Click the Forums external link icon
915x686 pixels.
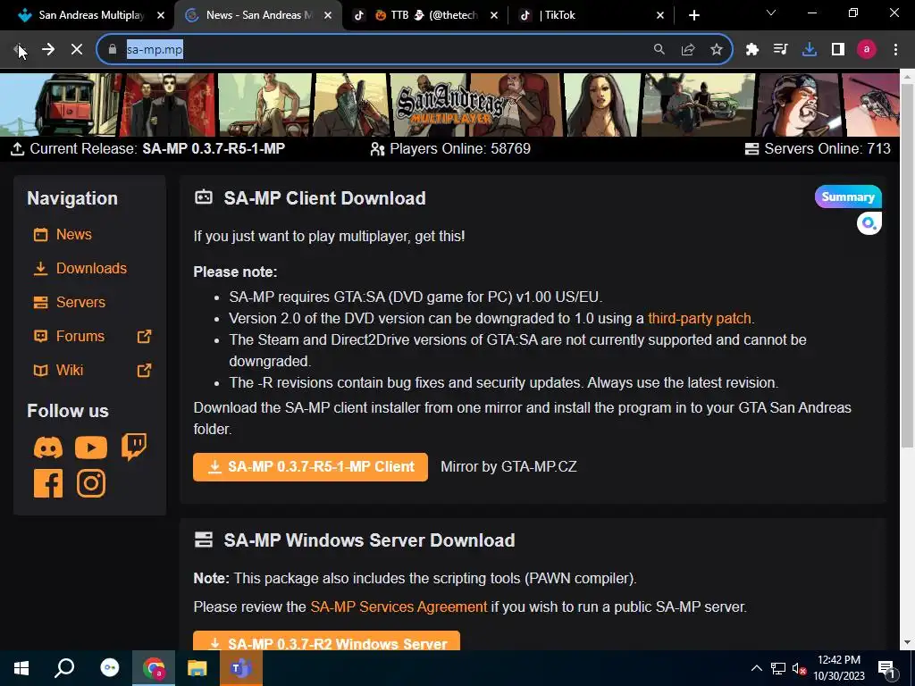144,337
